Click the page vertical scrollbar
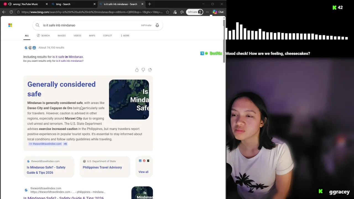Viewport: 354px width, 199px height. pos(224,41)
